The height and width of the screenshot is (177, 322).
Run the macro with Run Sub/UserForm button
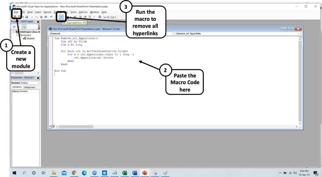(x=61, y=17)
